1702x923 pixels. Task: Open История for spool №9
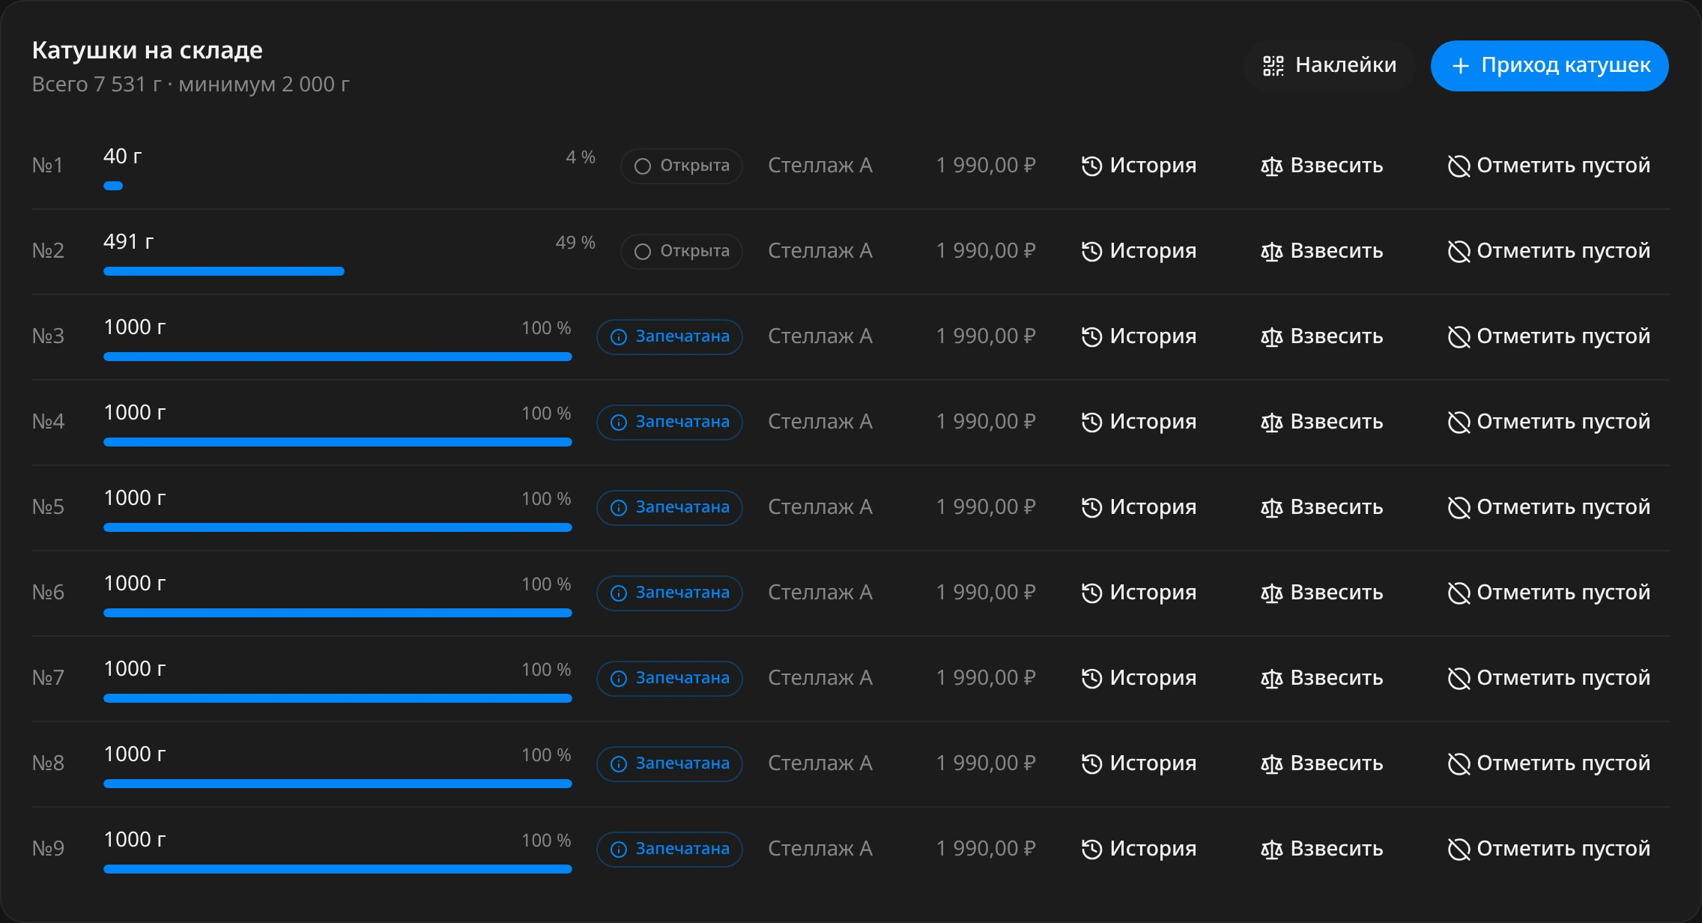(1139, 849)
